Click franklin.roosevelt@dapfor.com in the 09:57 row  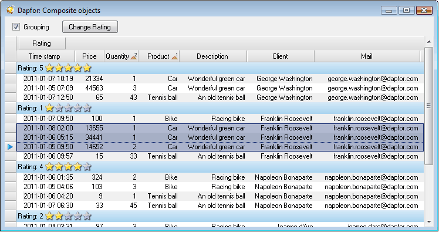pyautogui.click(x=376, y=156)
